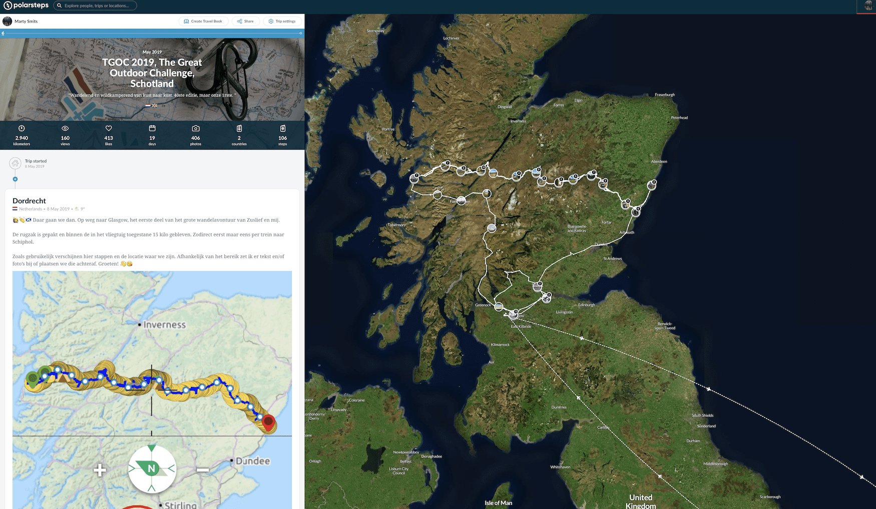Open the westernmost marker on the route
The width and height of the screenshot is (876, 509).
tap(414, 178)
